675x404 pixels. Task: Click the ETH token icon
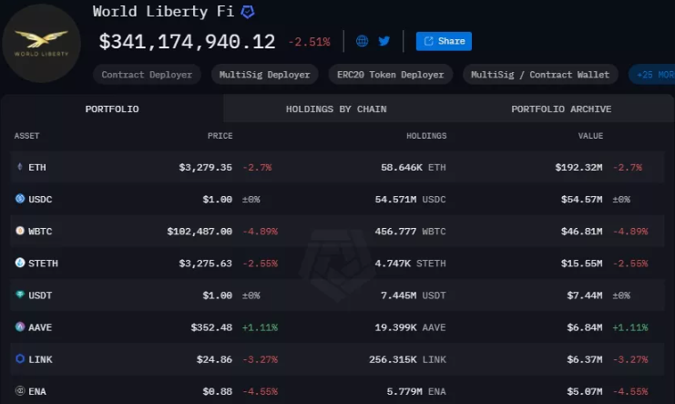tap(20, 167)
